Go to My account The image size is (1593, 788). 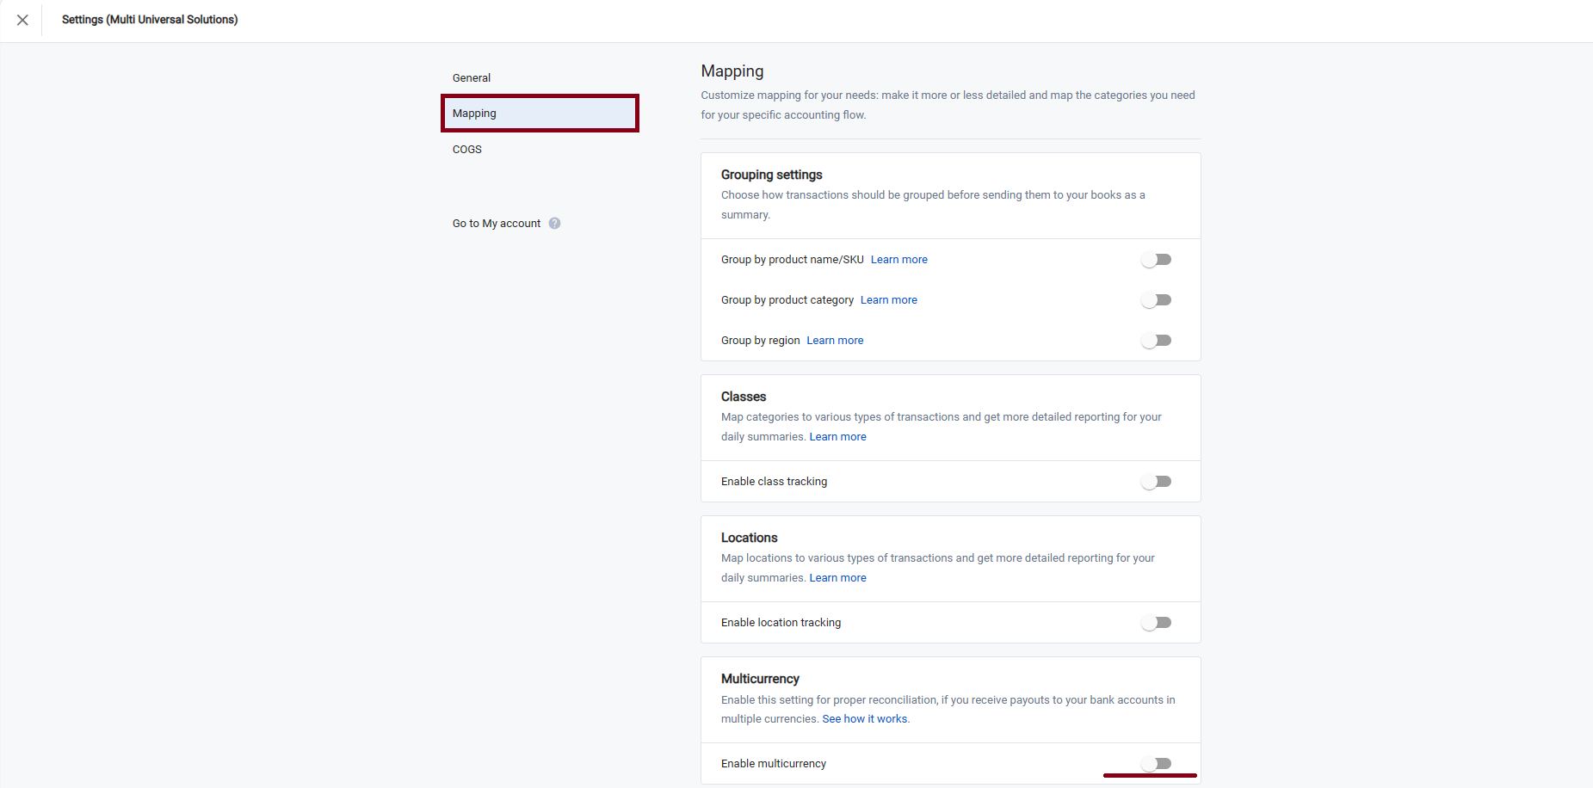pyautogui.click(x=496, y=223)
